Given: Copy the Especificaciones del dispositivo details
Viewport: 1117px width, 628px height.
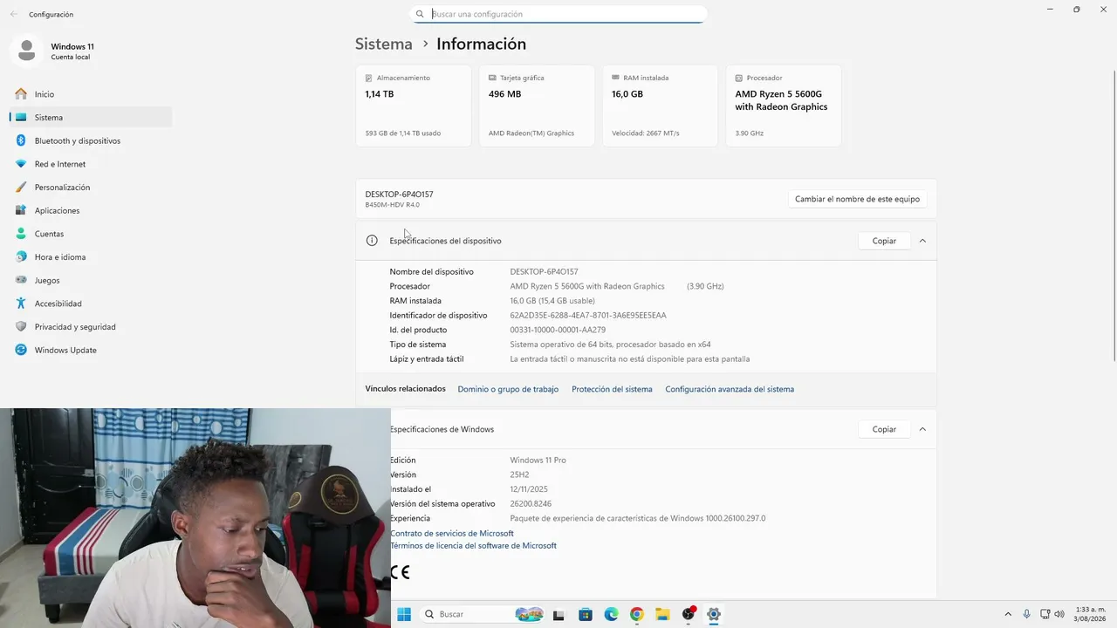Looking at the screenshot, I should tap(884, 241).
